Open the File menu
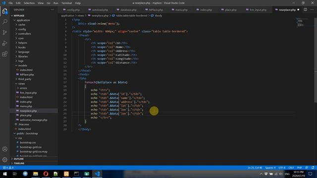Screen dimensions: 317x178 point(10,3)
